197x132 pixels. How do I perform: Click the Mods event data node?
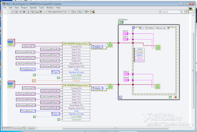point(139,58)
